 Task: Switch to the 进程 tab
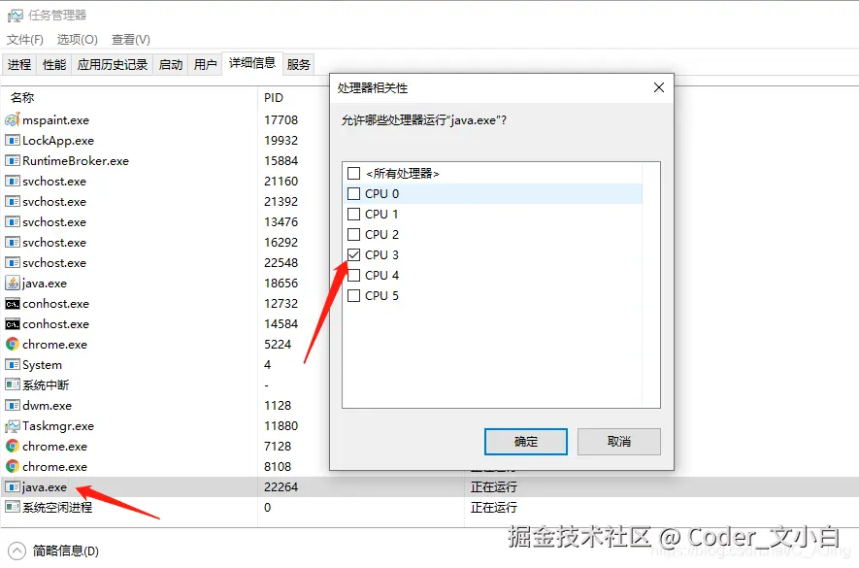[x=19, y=65]
